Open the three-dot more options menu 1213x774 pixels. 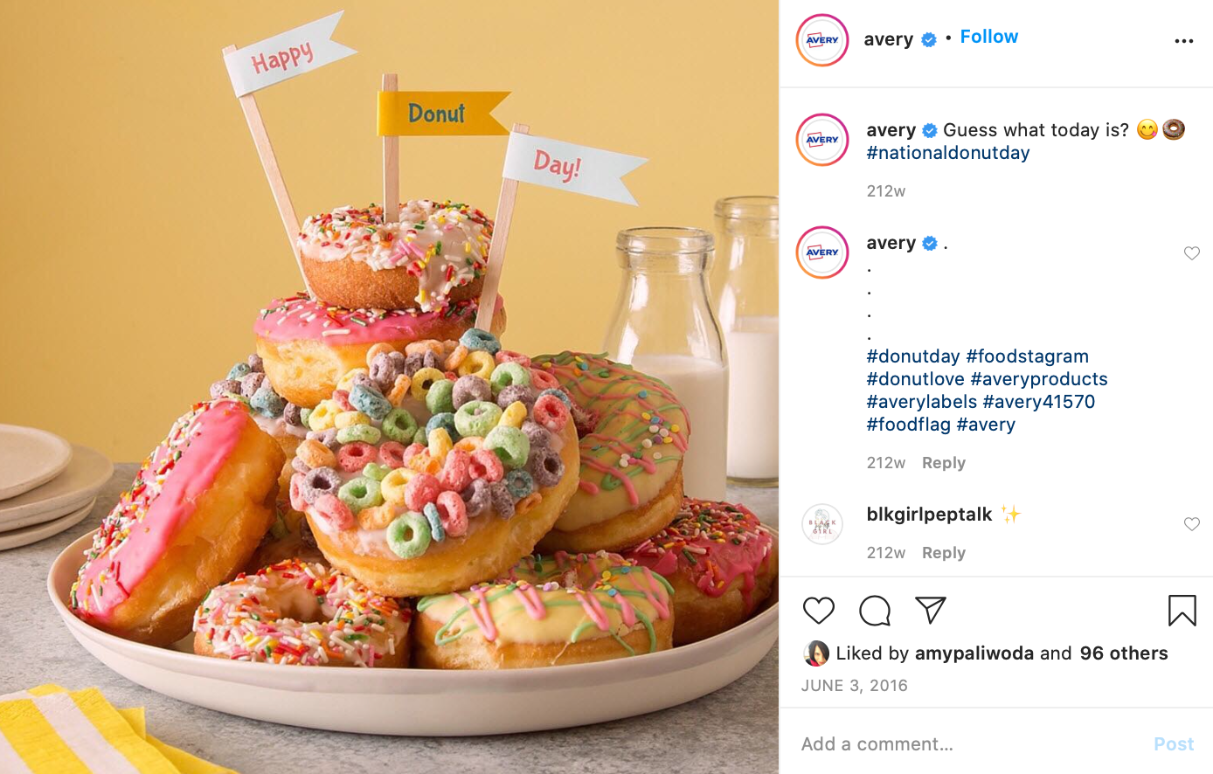[1183, 41]
